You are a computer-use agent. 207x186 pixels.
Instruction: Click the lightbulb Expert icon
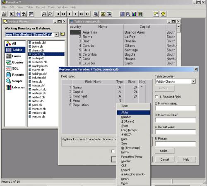click(x=163, y=14)
